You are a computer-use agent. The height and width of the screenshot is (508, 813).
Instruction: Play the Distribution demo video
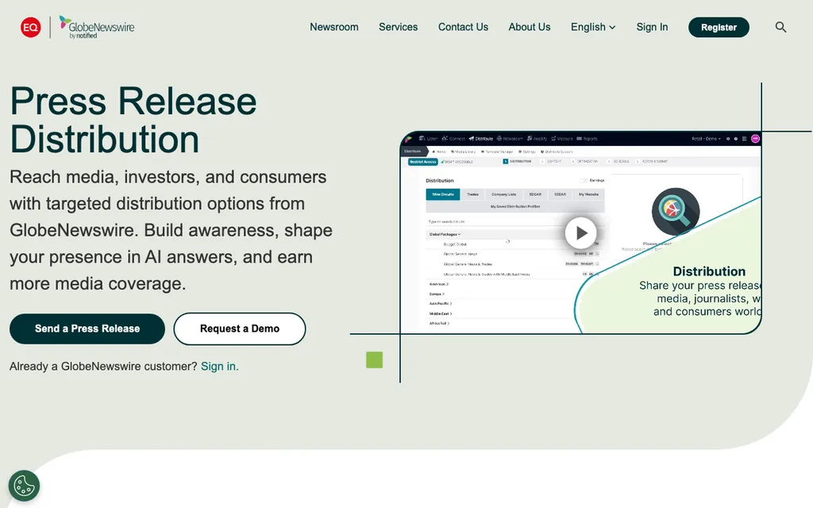[580, 233]
